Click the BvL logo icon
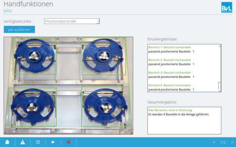236x147 pixels. point(227,7)
